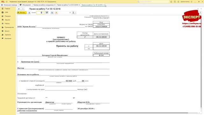The height and width of the screenshot is (115, 204).
Task: Select salary amount 40 000
Action: click(x=69, y=81)
